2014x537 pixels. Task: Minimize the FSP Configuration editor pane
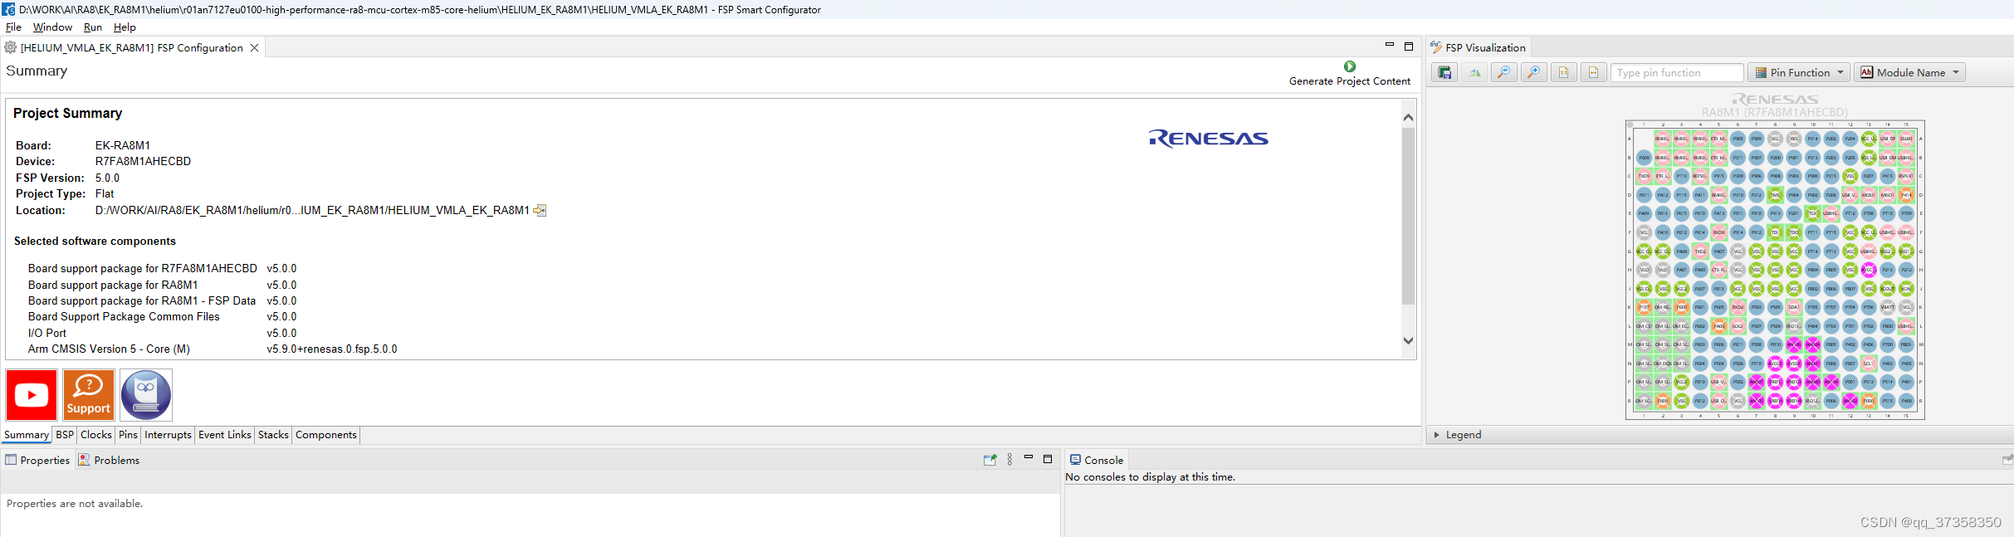coord(1390,45)
